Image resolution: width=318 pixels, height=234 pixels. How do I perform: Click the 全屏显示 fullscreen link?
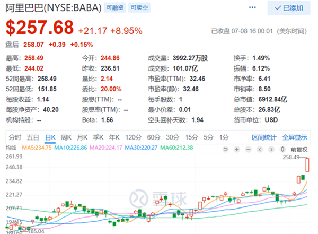click(295, 137)
